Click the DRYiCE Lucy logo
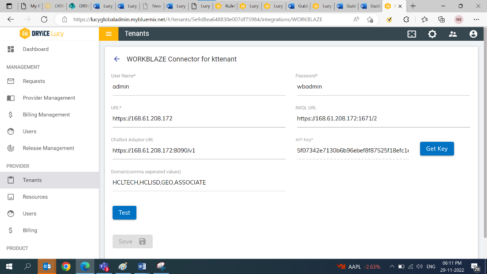Viewport: 487px width, 274px height. pos(42,34)
